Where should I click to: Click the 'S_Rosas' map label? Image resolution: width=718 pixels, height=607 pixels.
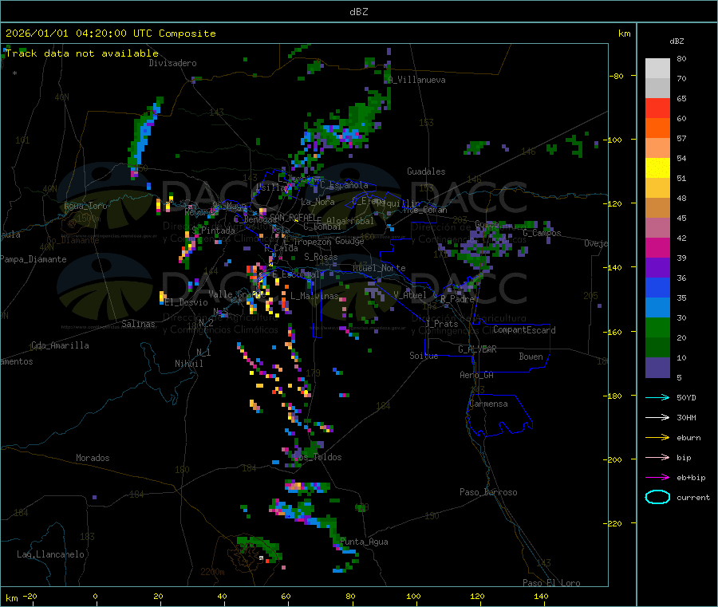click(x=321, y=257)
